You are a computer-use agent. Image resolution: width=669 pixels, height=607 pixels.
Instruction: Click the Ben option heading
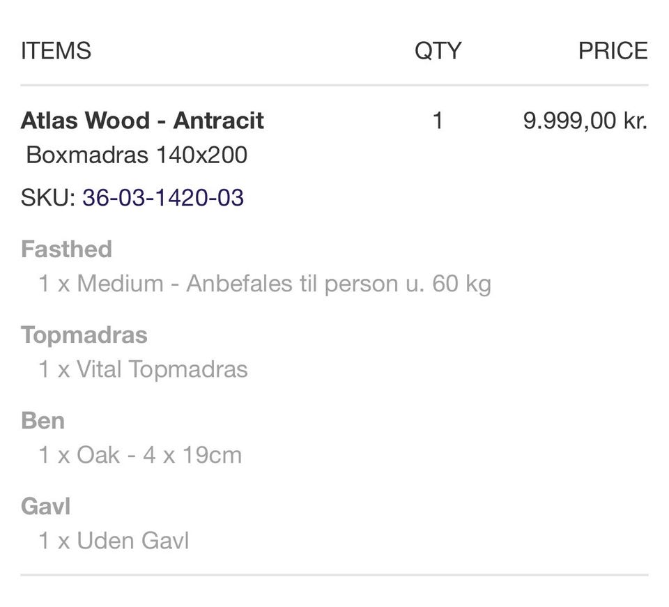(43, 420)
